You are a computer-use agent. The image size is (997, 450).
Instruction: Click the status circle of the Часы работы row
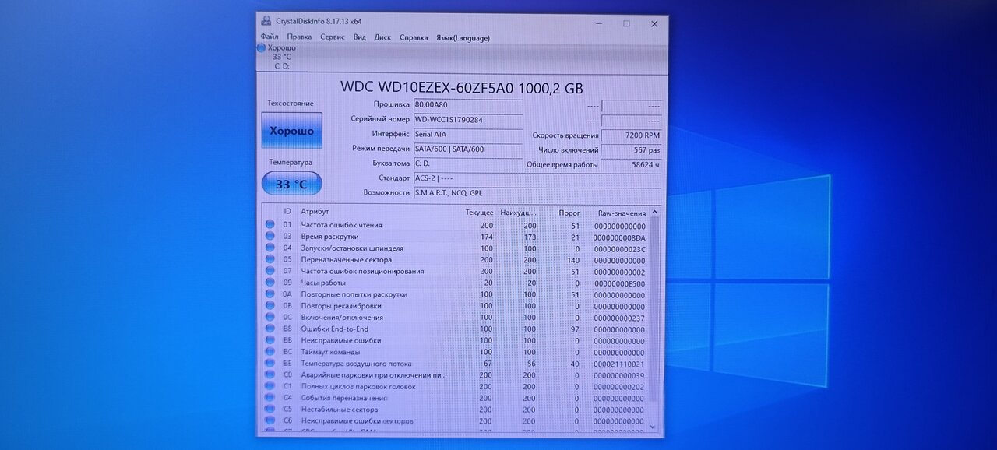pos(270,283)
